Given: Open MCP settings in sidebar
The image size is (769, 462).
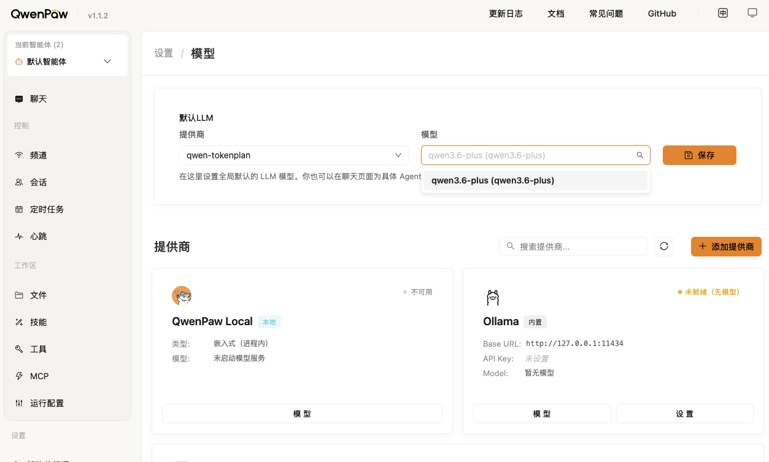Looking at the screenshot, I should [x=39, y=376].
